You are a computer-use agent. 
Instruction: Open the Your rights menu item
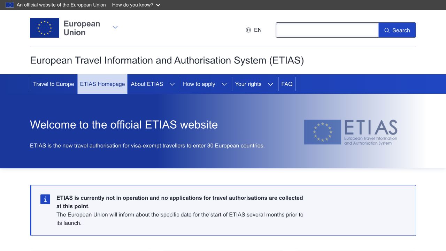(248, 84)
